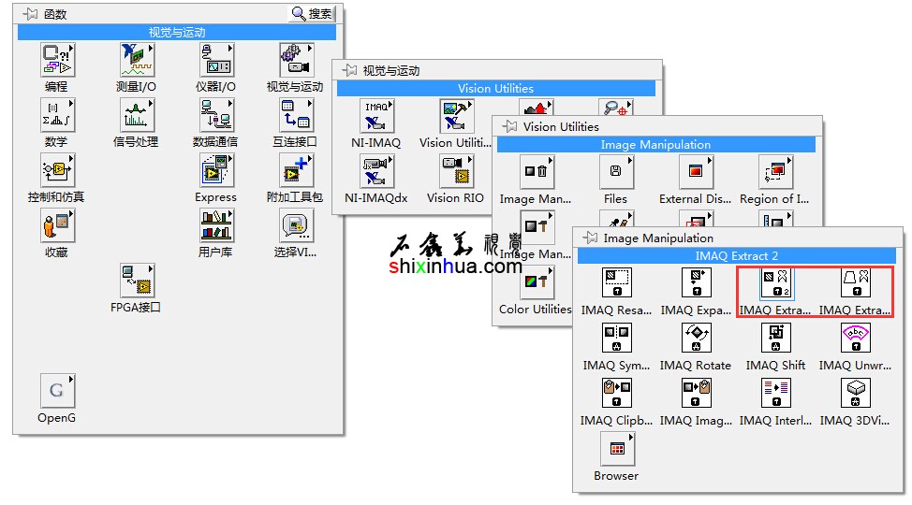Choose the IMAQ Symmetry icon

tap(616, 338)
